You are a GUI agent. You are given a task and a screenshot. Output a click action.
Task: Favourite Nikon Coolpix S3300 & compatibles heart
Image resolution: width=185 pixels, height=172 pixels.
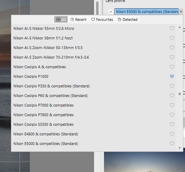pos(172,124)
